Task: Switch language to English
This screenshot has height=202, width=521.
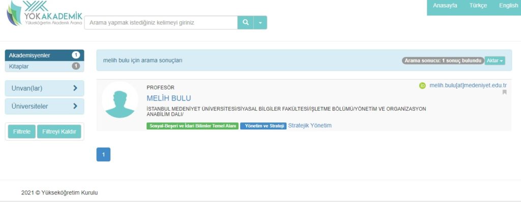Action: 508,6
